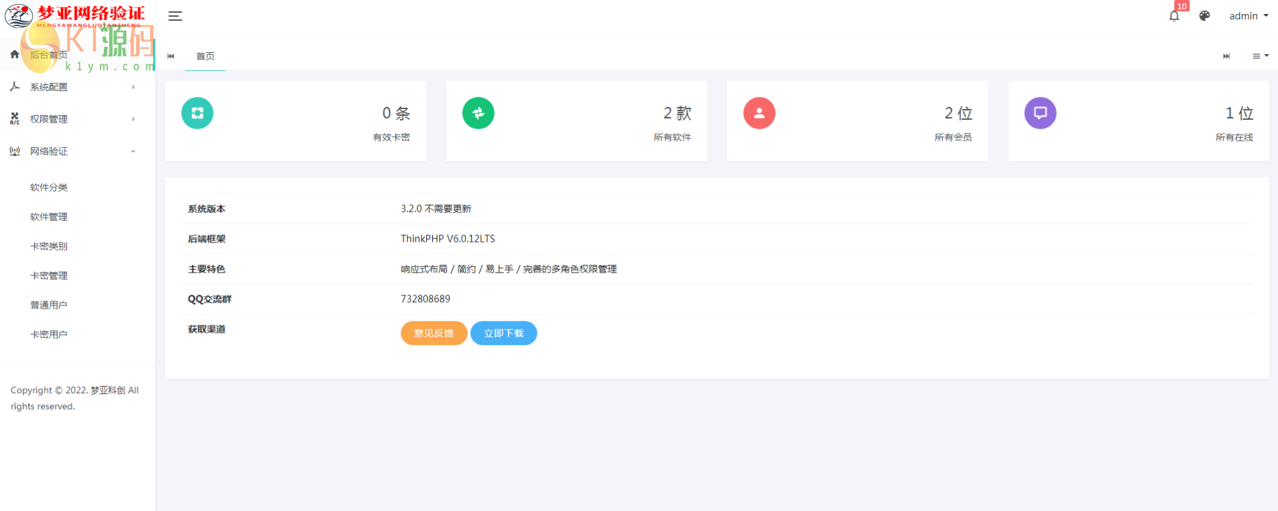
Task: Click the 系统配置 wrench icon
Action: [x=15, y=86]
